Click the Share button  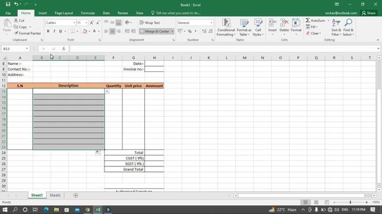coord(369,13)
